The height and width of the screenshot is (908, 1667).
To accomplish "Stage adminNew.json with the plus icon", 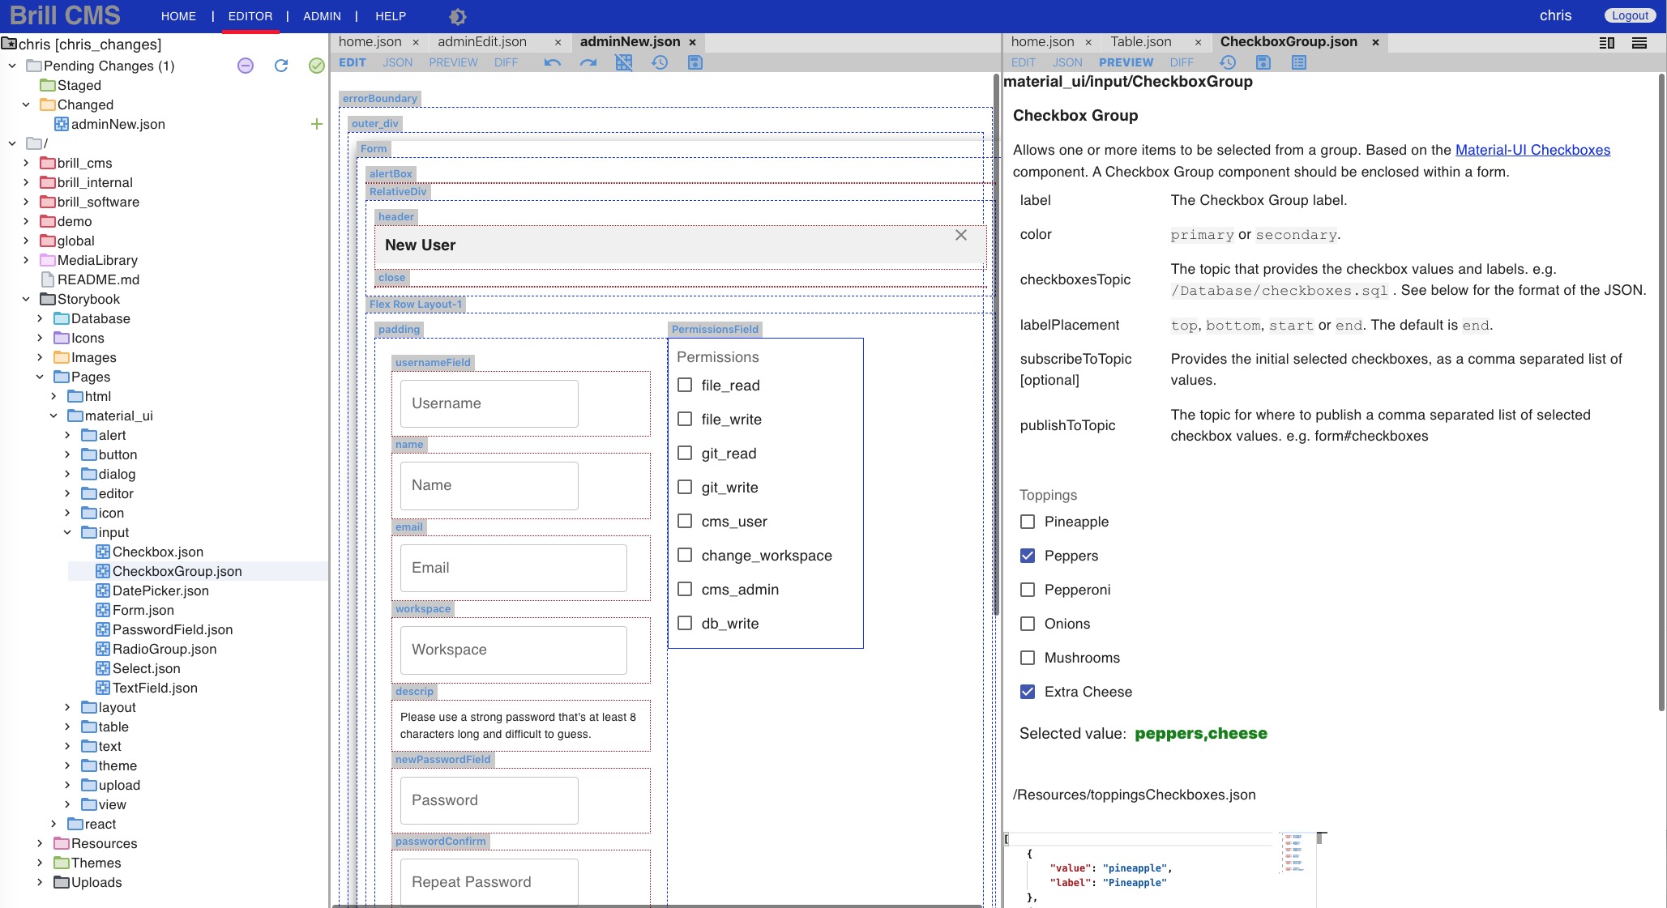I will pyautogui.click(x=317, y=124).
